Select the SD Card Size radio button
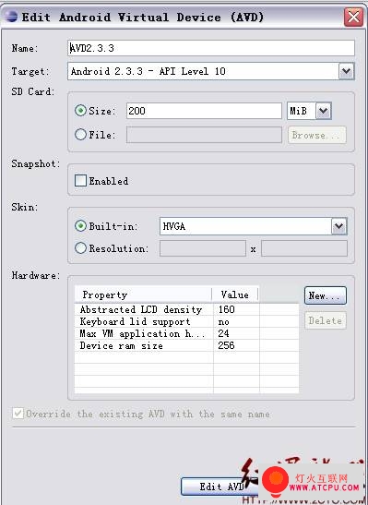This screenshot has height=505, width=368. [x=80, y=111]
